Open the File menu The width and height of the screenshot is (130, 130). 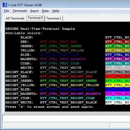tap(7, 11)
